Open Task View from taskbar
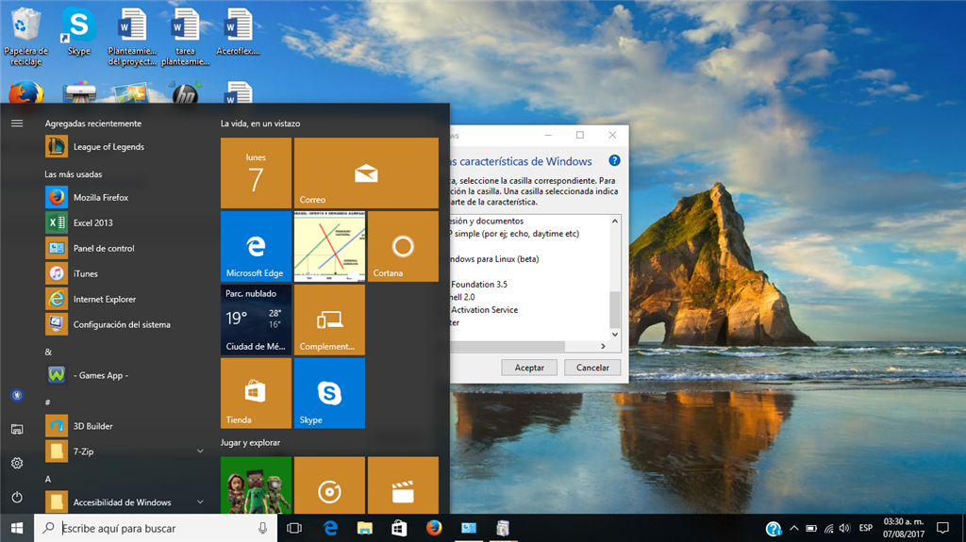 point(294,528)
